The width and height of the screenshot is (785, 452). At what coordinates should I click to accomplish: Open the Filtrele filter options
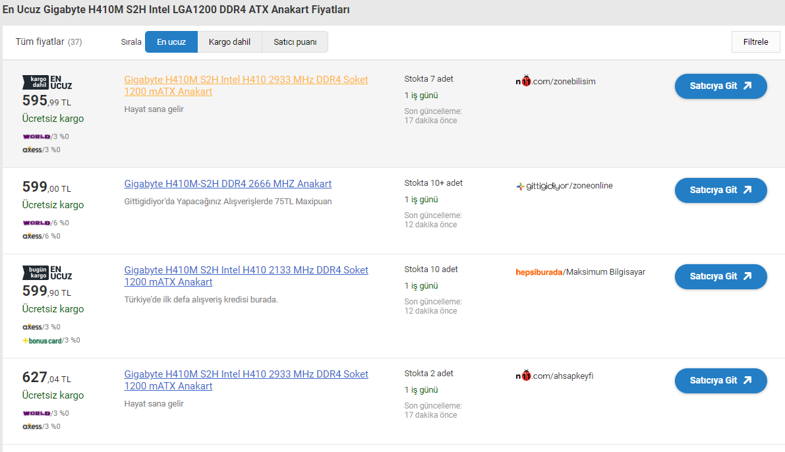755,42
